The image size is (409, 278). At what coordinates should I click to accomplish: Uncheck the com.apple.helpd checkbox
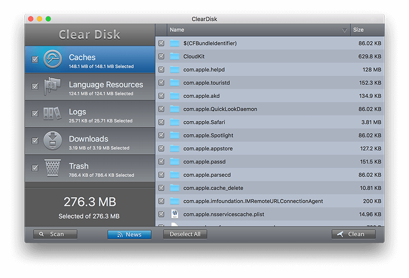click(x=162, y=69)
